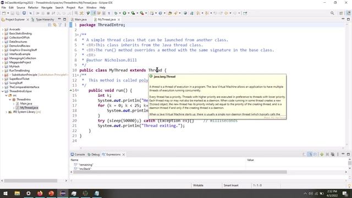Click the Open Type icon in the toolbar
This screenshot has width=352, height=198.
(170, 13)
